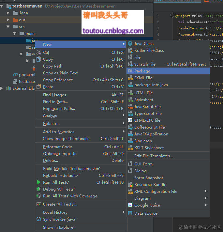Click the HTML File icon

[130, 93]
